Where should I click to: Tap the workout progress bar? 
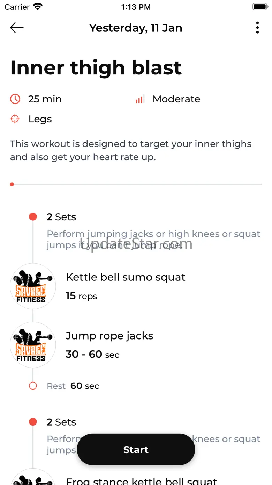[x=136, y=184]
